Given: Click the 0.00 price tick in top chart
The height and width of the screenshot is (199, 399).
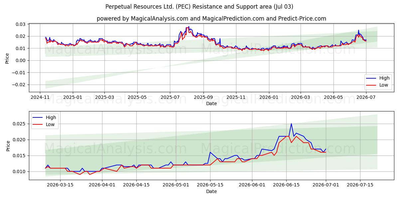Looking at the screenshot, I should pyautogui.click(x=21, y=60).
